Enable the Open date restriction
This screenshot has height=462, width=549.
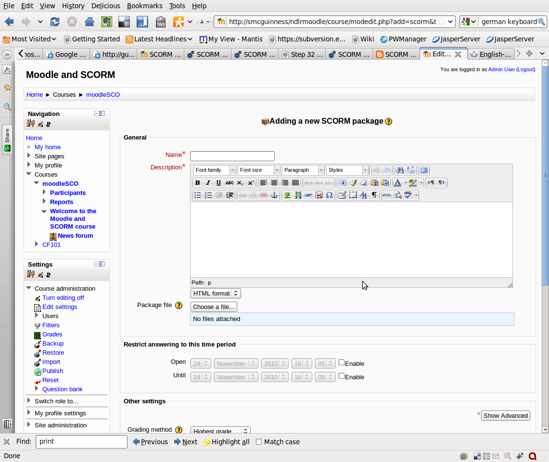click(342, 362)
